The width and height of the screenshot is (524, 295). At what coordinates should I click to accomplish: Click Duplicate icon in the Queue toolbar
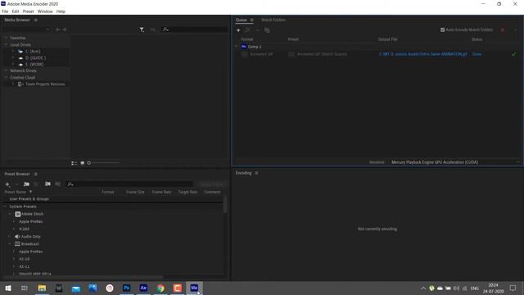point(267,30)
